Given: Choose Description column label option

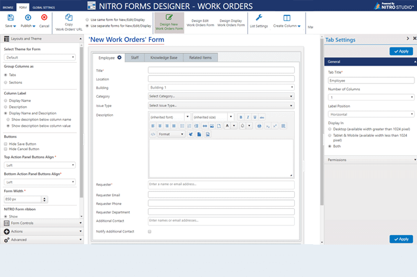Looking at the screenshot, I should click(6, 107).
